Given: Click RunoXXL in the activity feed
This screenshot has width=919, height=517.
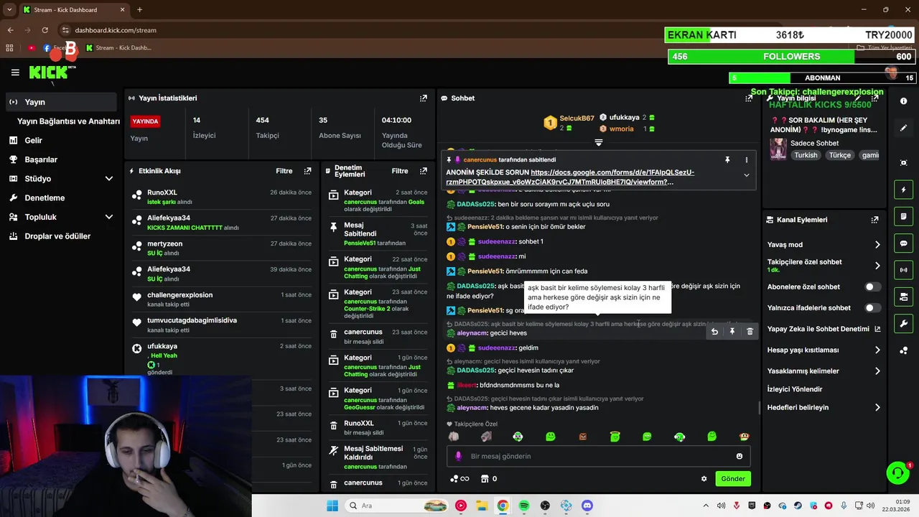Looking at the screenshot, I should (x=162, y=192).
